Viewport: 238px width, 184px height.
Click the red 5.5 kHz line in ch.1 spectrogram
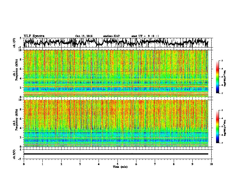[116, 71]
